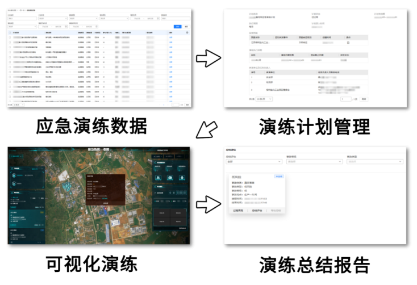
Task: Open the 20条/页 page-size dropdown in plan management
Action: [x=264, y=99]
